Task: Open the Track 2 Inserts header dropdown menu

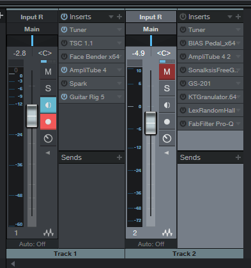Action: tap(230, 17)
